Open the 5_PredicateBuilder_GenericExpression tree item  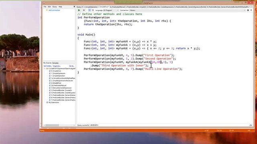point(63,95)
